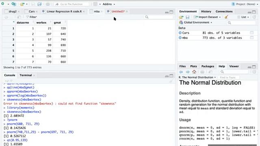The image size is (260, 146).
Task: Click the clear workspace broom icon
Action: pos(226,17)
